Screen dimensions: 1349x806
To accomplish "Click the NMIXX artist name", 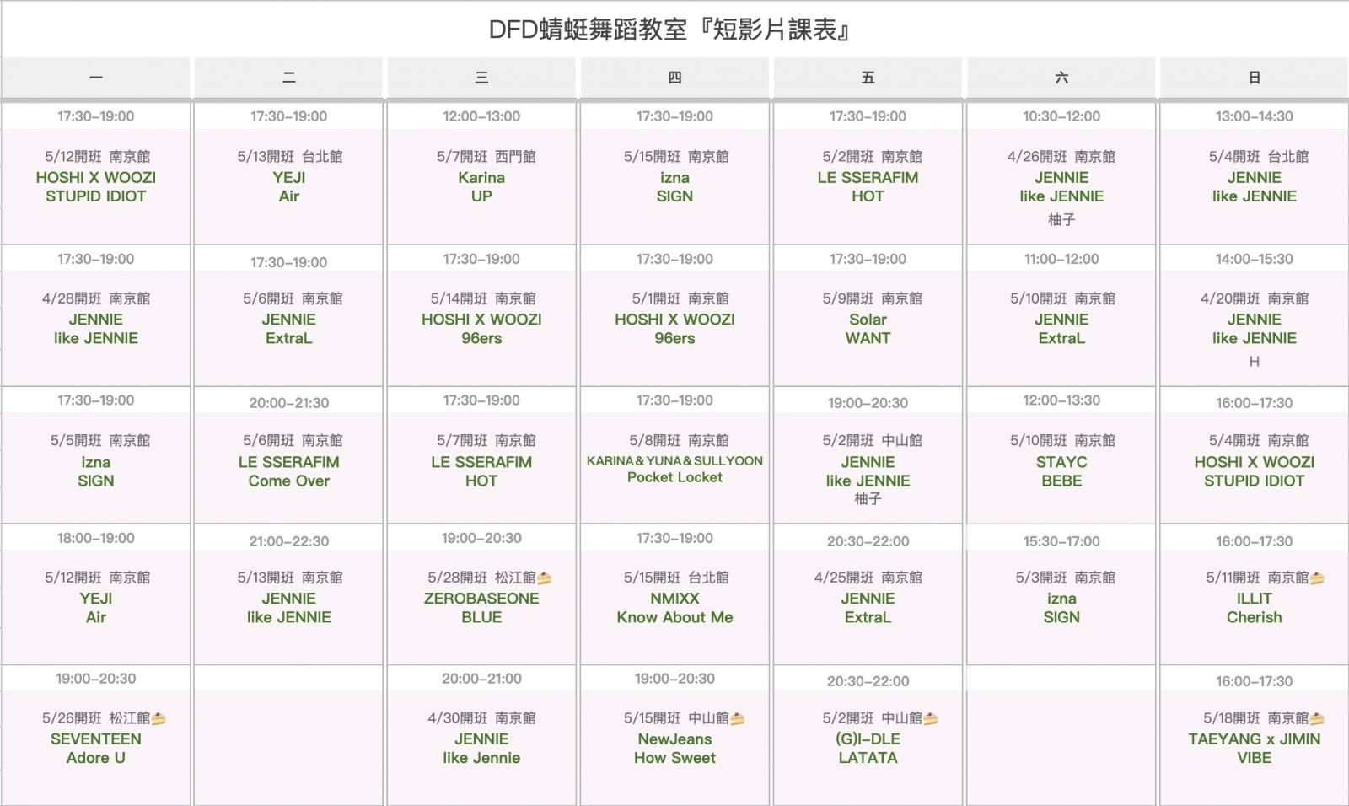I will (x=674, y=599).
